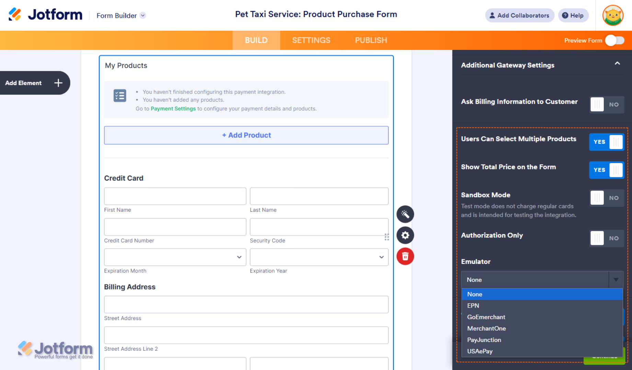Switch to the PUBLISH tab
This screenshot has height=370, width=632.
[371, 40]
